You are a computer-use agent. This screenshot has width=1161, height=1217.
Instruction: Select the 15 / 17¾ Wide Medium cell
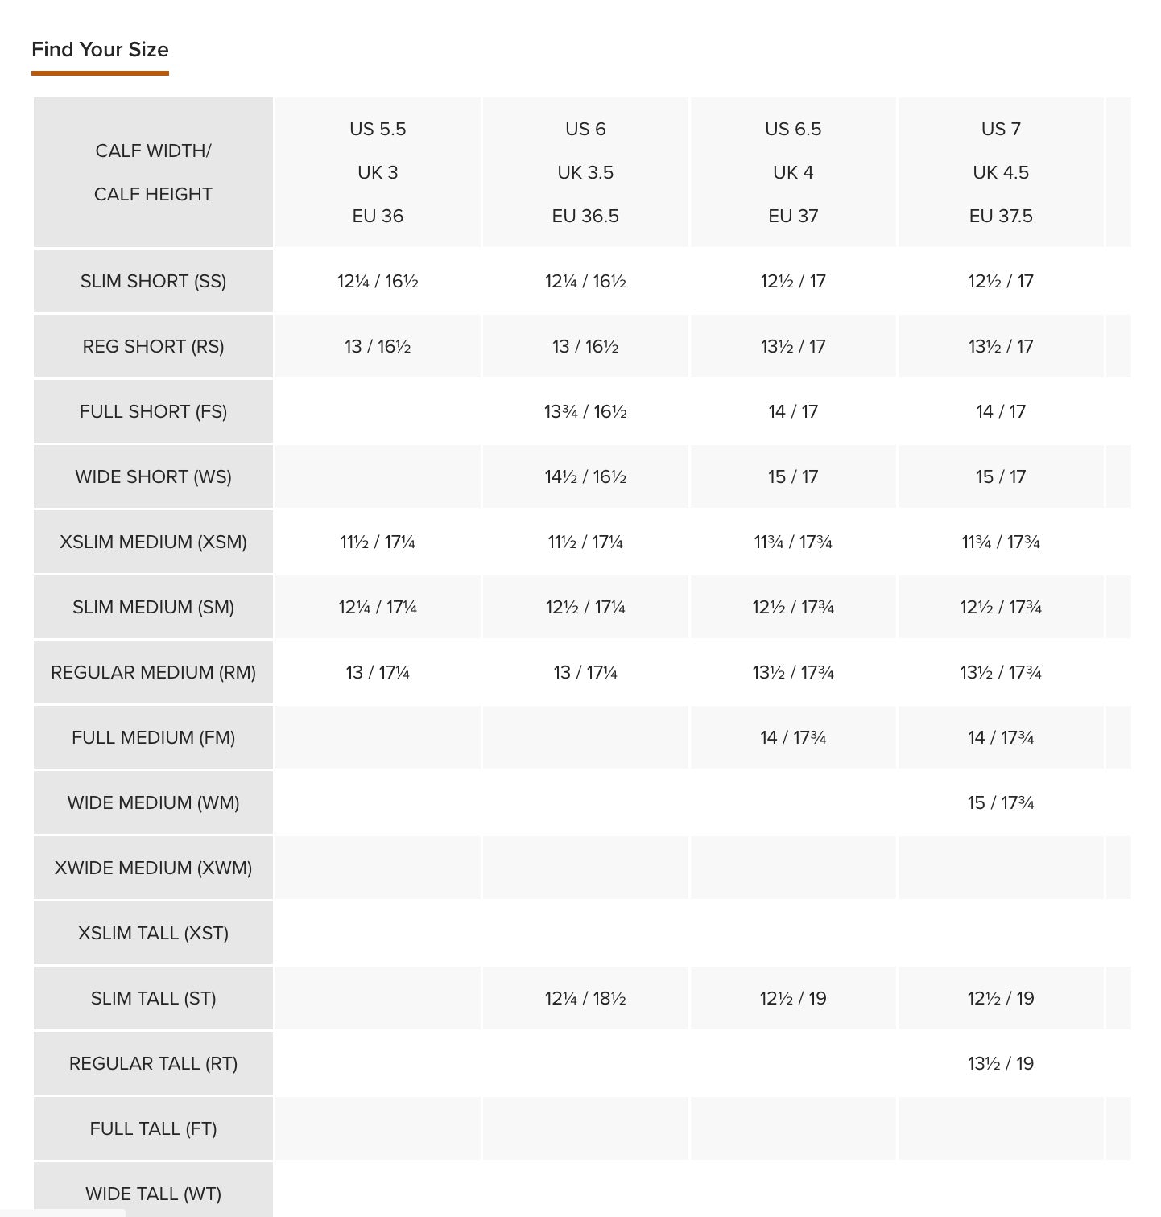point(1001,802)
